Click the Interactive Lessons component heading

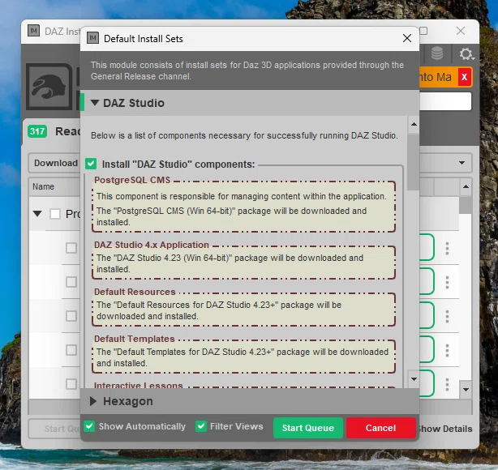coord(139,385)
